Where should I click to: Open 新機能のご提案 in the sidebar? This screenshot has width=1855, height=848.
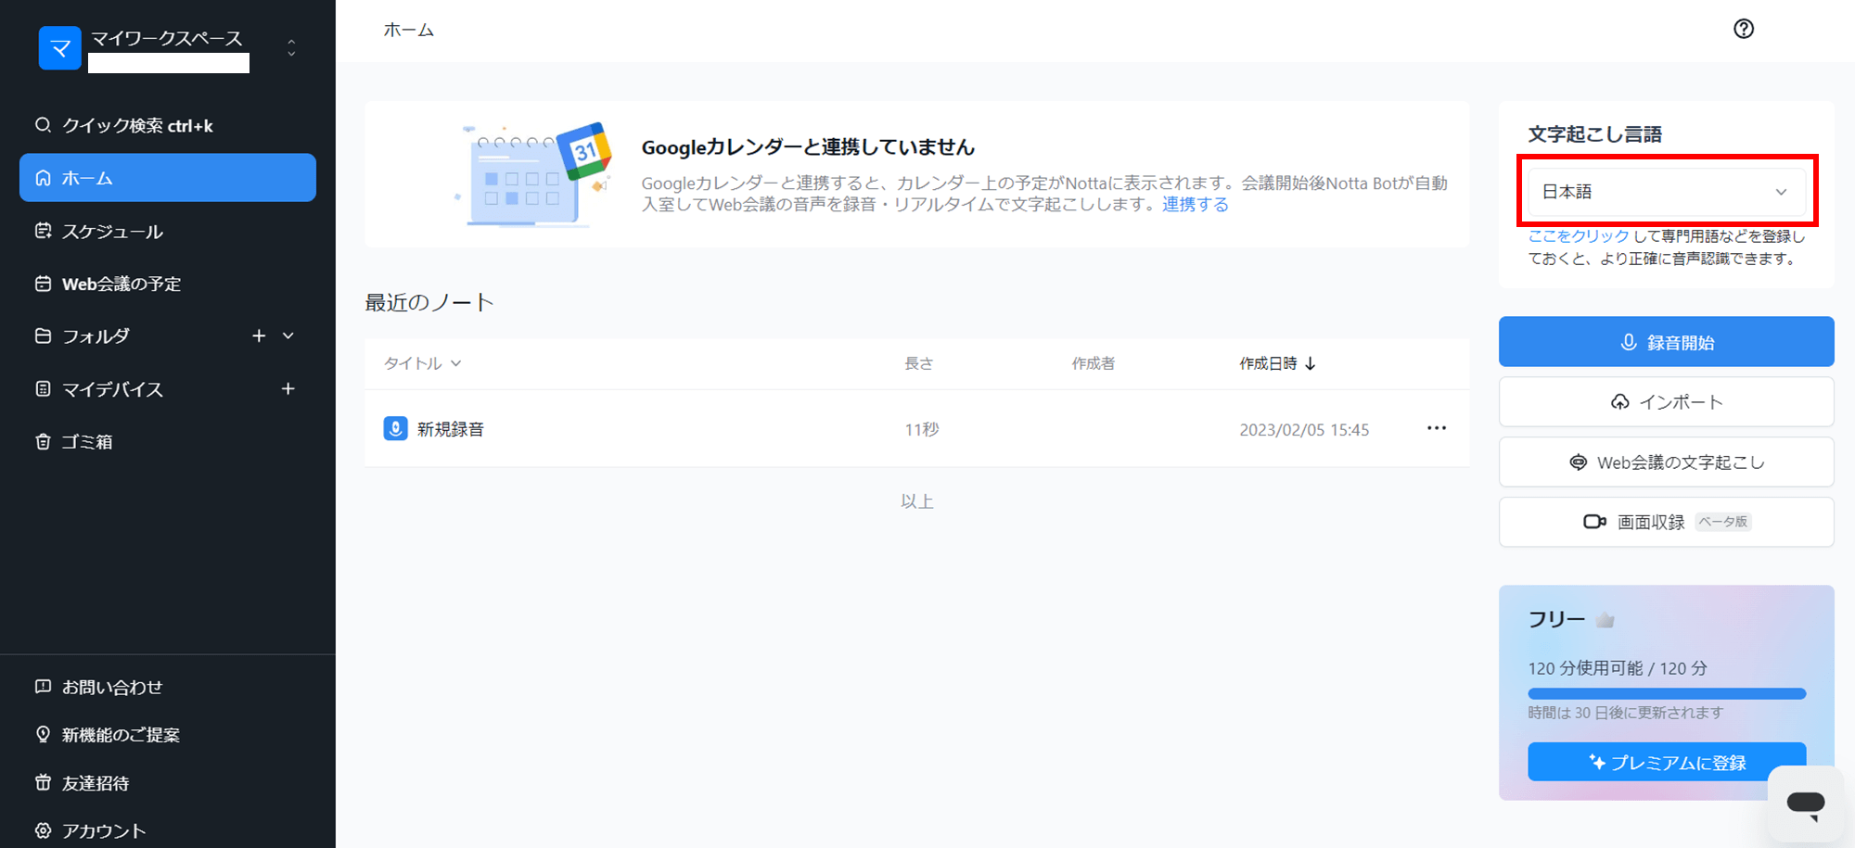(x=108, y=735)
